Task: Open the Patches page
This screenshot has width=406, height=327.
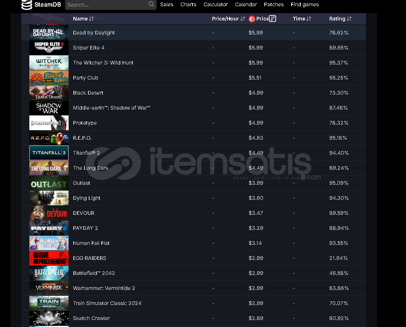Action: click(274, 4)
